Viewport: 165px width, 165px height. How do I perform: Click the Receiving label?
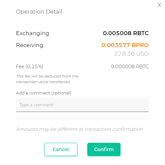(x=30, y=45)
